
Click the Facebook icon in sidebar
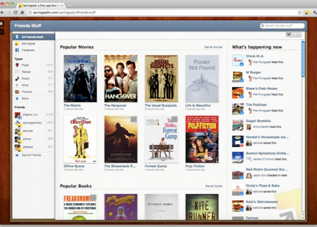17,50
